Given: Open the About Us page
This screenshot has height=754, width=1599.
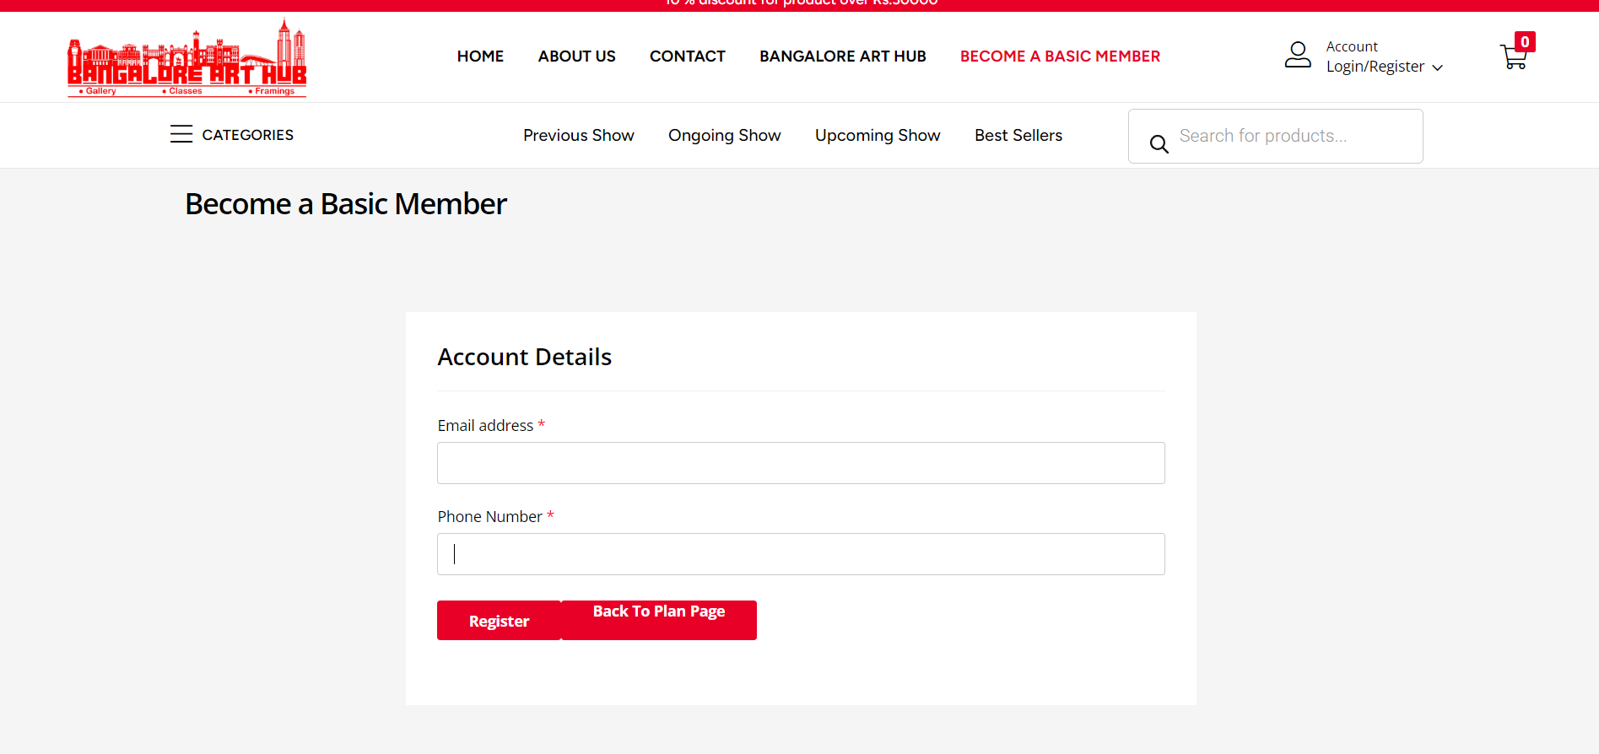Looking at the screenshot, I should click(576, 57).
